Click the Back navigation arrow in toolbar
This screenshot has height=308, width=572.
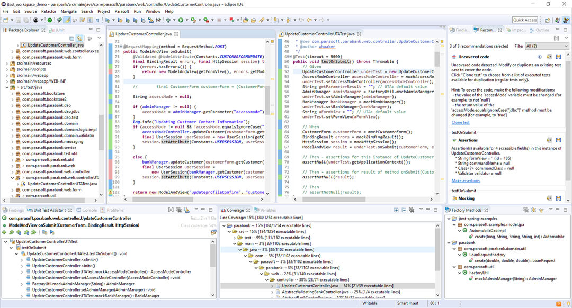click(x=309, y=20)
